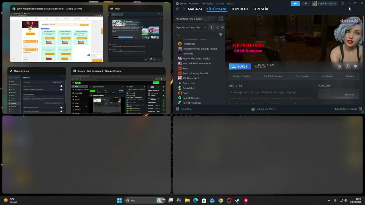Open library advanced filter options
365x205 pixels.
pos(221,34)
